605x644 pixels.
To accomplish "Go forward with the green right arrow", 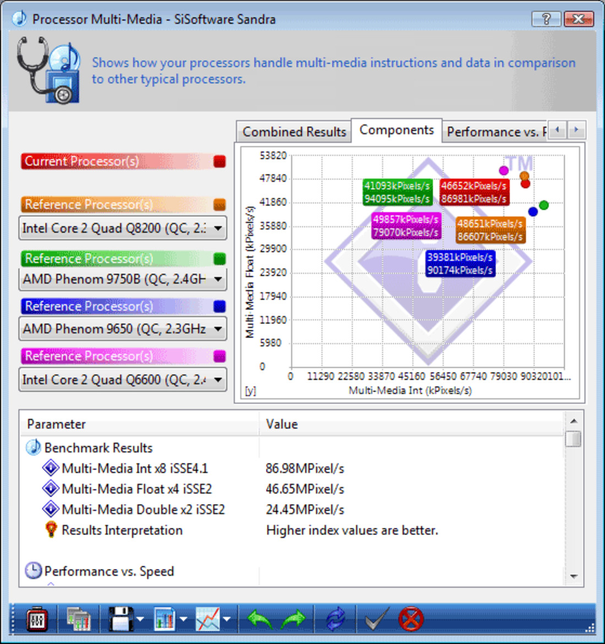I will pos(293,619).
